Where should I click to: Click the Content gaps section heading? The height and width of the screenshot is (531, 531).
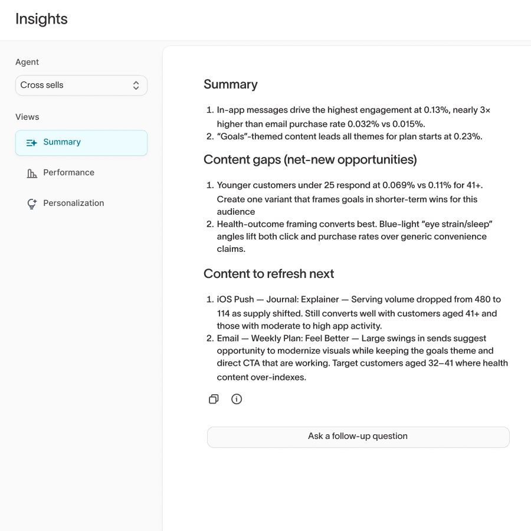310,160
